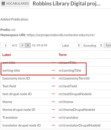Go to previous page arrow
Image resolution: width=111 pixels, height=130 pixels.
(x=22, y=45)
